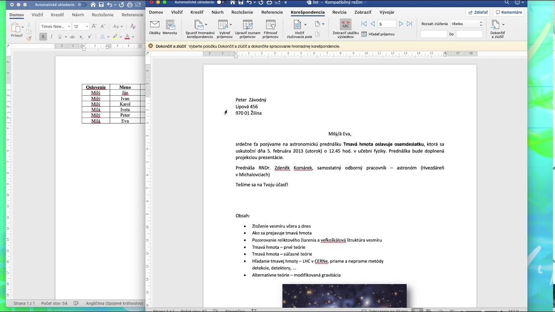Click record number field showing 5
This screenshot has height=312, width=555.
(387, 24)
